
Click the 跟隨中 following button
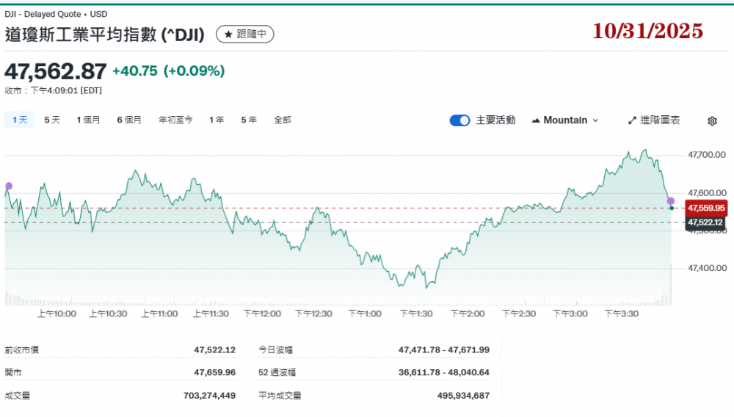[x=245, y=35]
